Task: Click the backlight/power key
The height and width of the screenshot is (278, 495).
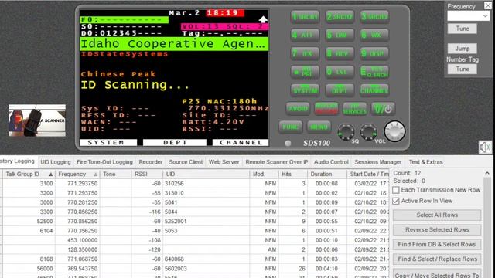Action: 384,109
